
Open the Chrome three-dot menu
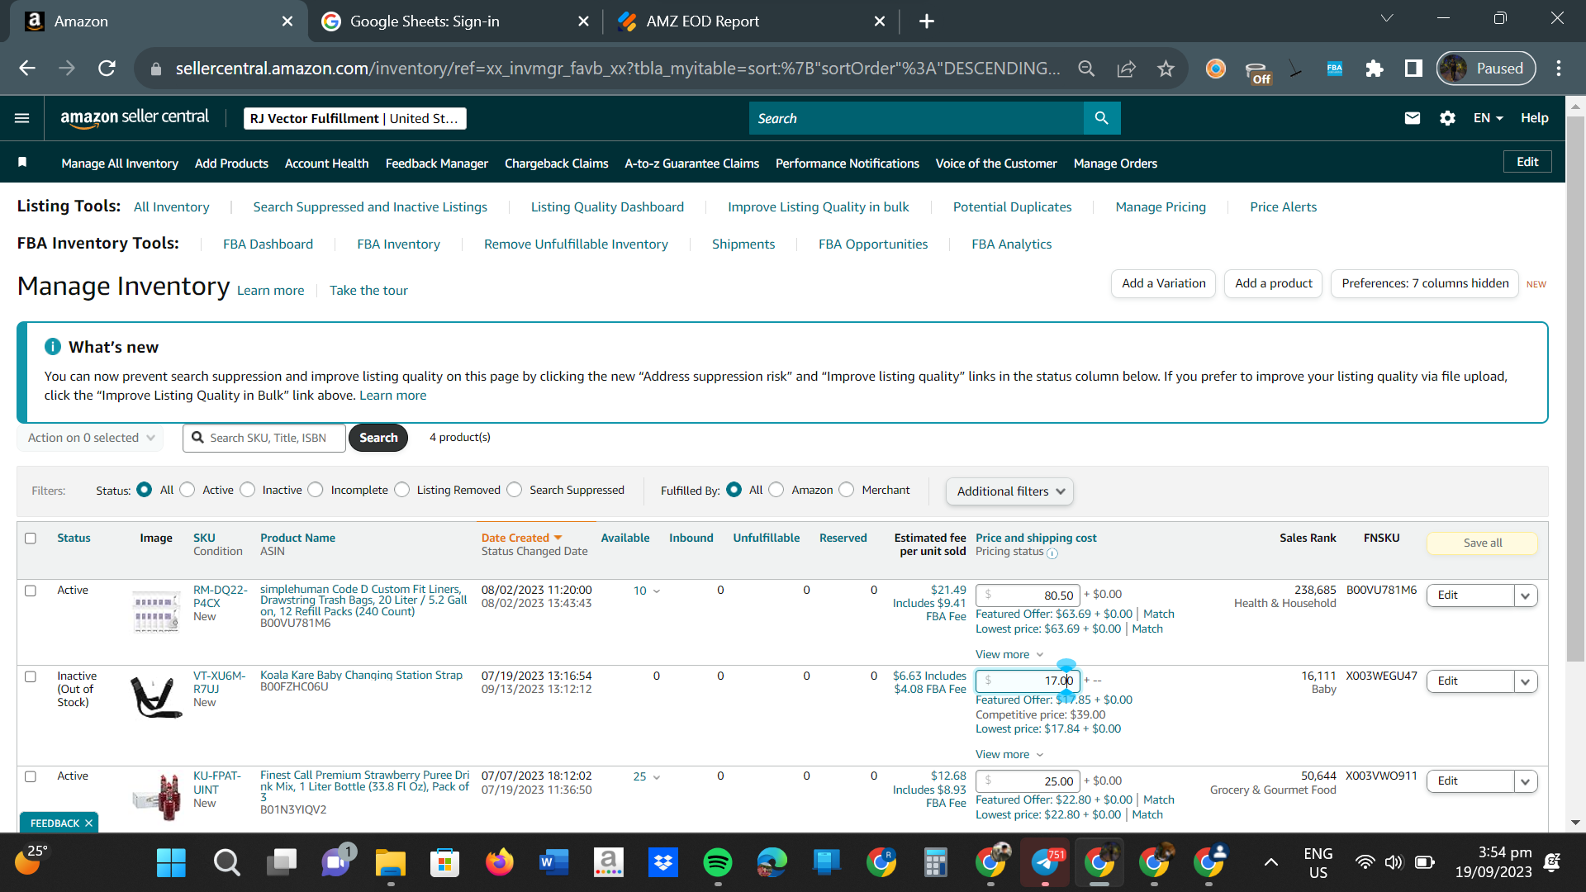coord(1559,69)
